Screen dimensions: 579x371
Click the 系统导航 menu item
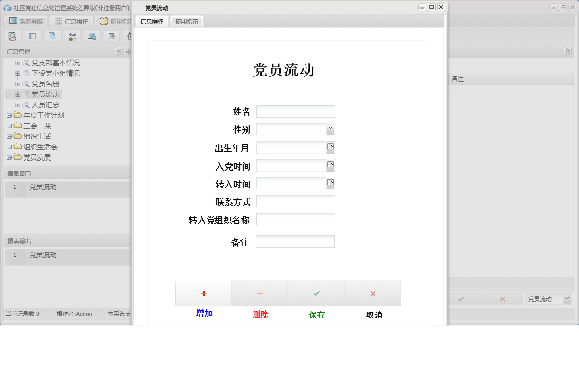tap(27, 21)
